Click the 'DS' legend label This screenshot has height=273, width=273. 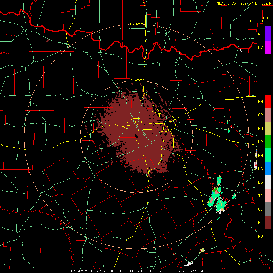260,182
